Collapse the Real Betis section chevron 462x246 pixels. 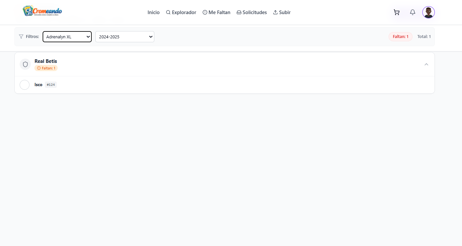(x=426, y=64)
